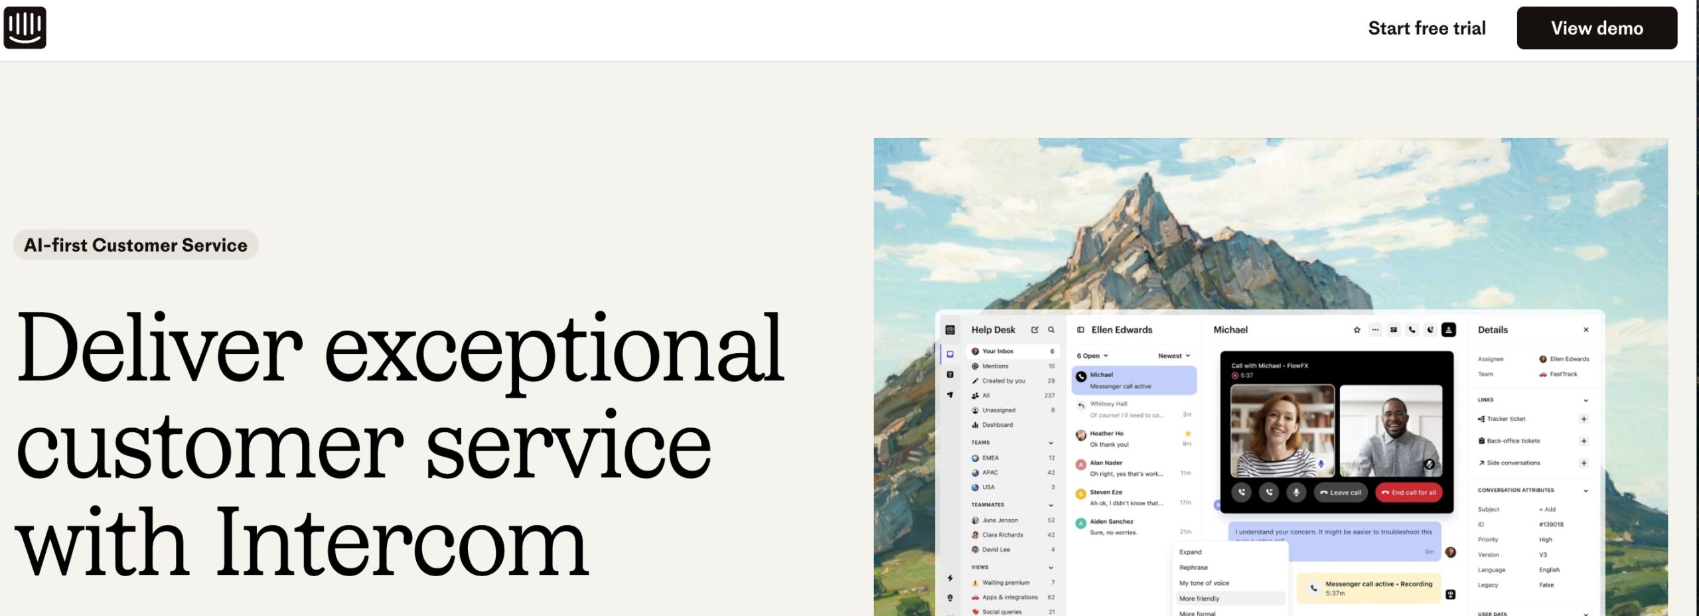
Task: Click the Intercom icon atop the Help Desk sidebar
Action: 950,330
